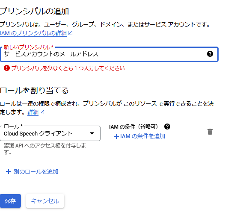
Task: Click error message プリンシパルを少なくとも1つ入力してください
Action: (x=68, y=68)
